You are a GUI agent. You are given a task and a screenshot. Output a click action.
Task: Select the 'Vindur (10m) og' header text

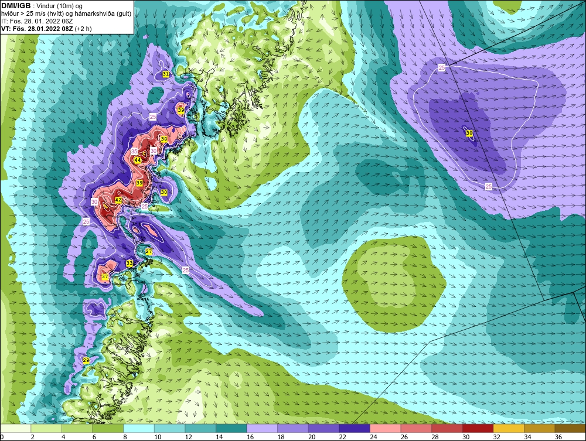(x=60, y=6)
